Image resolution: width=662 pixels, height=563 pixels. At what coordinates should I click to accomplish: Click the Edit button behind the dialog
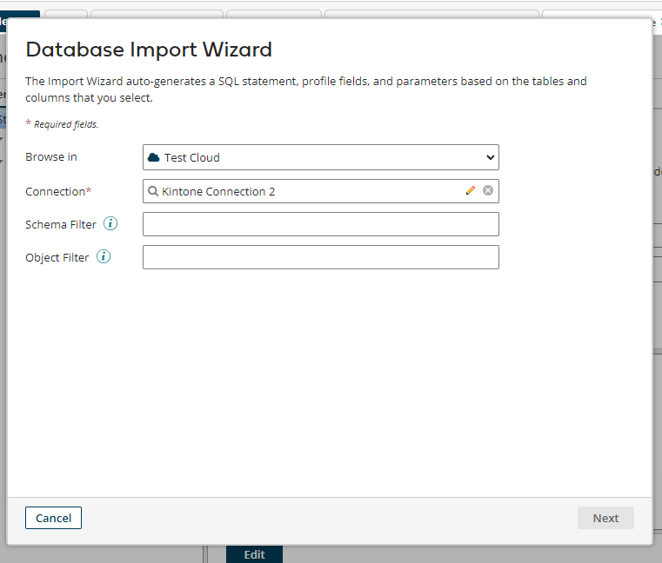pos(254,554)
